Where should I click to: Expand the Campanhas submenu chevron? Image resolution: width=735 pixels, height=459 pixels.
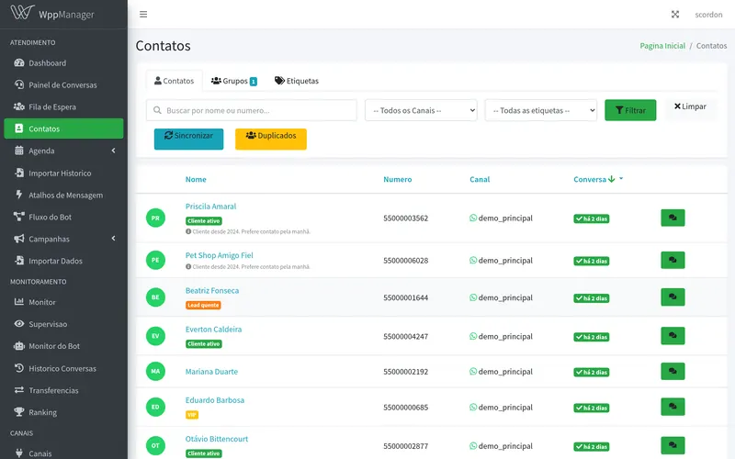(113, 239)
